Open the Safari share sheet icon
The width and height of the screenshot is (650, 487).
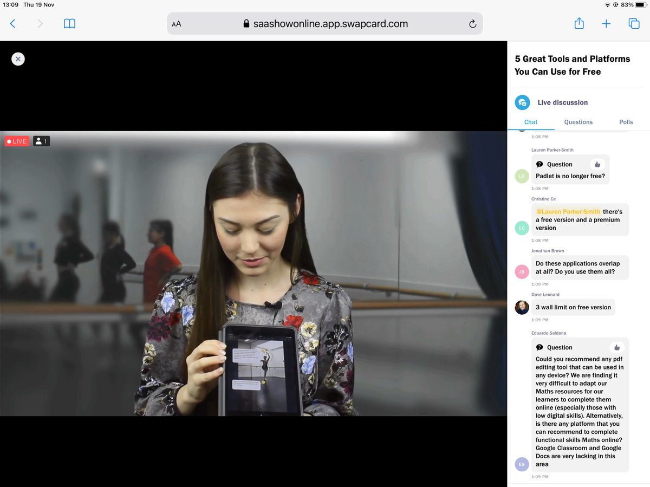pyautogui.click(x=579, y=23)
